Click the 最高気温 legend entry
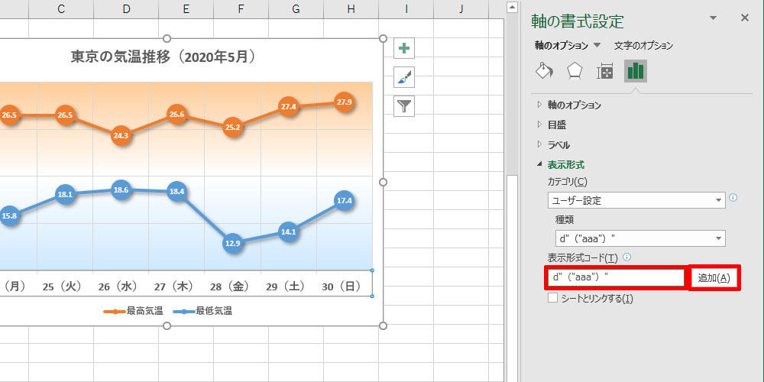Screen dimensions: 764x382 point(133,312)
